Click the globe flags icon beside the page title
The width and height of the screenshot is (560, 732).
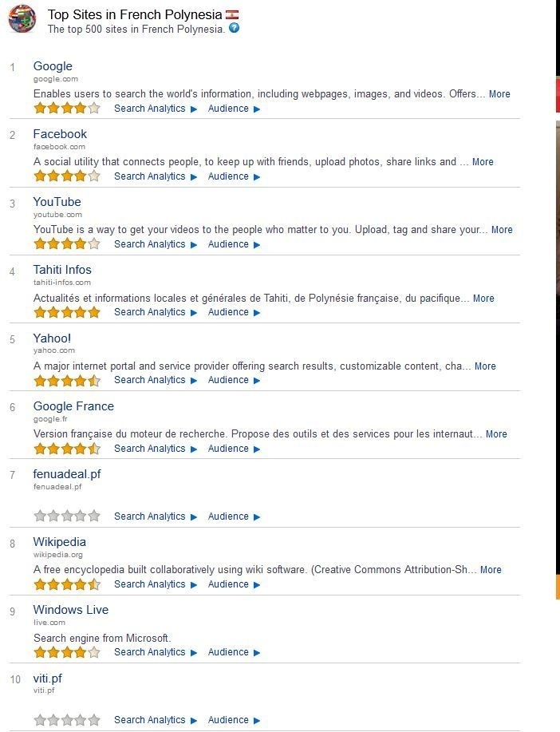(x=22, y=18)
